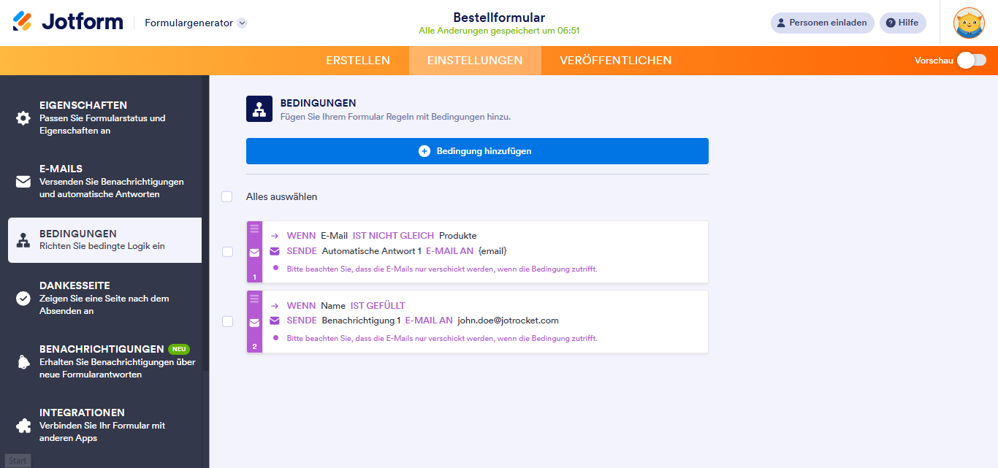
Task: Open Eigenschaften via the gear icon
Action: click(x=23, y=118)
